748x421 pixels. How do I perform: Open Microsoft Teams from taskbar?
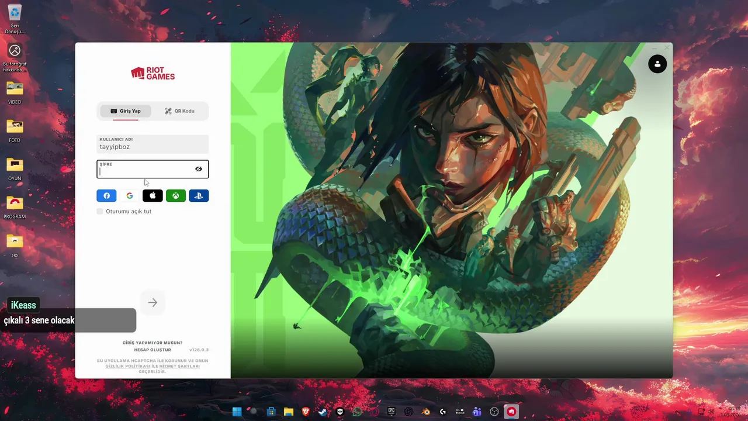click(x=477, y=412)
